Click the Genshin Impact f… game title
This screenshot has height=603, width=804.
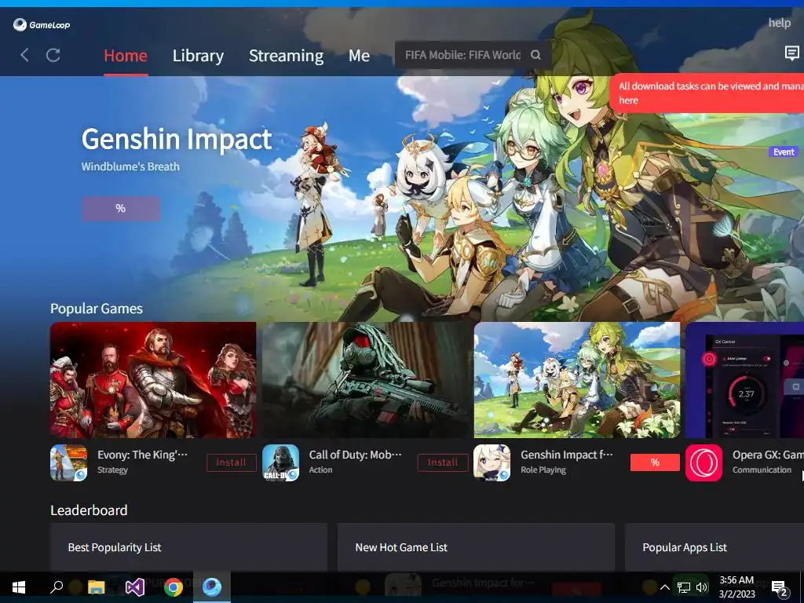click(567, 455)
